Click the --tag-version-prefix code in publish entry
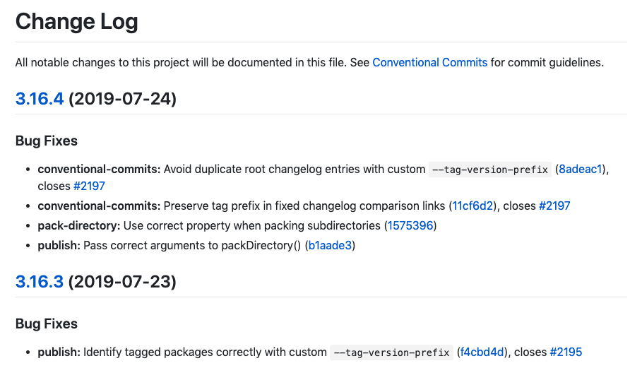The height and width of the screenshot is (368, 642). tap(391, 352)
